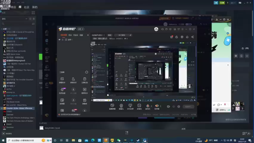Select The Invisible Guardian entry

tap(20, 80)
